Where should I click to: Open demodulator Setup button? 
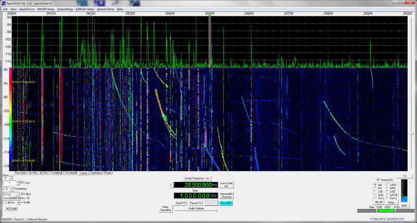click(391, 202)
